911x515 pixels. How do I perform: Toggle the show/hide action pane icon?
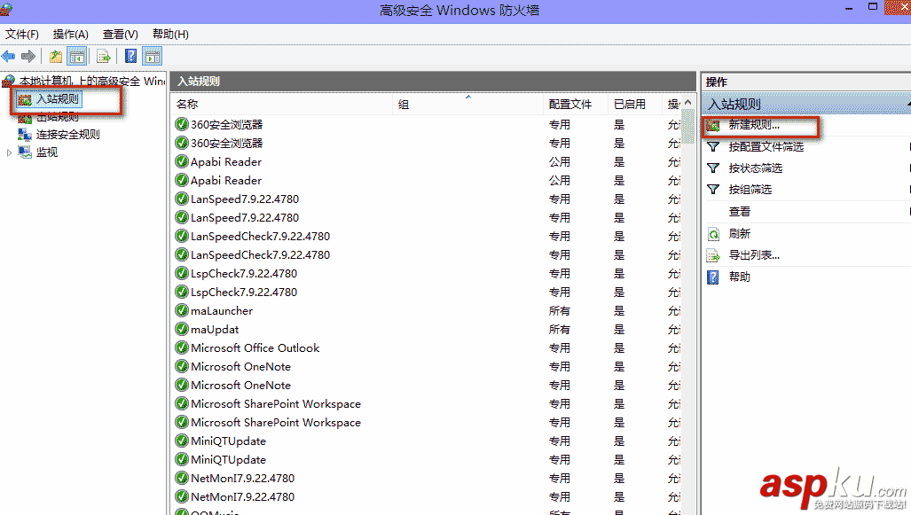(x=153, y=57)
